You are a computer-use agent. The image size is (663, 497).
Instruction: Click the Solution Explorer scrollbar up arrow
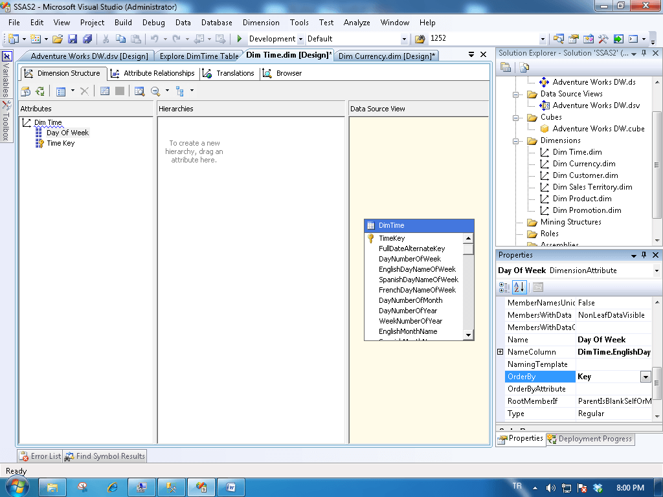pos(657,82)
